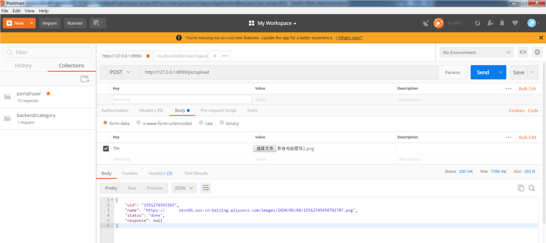Search the response with magnifier icon

coord(531,188)
